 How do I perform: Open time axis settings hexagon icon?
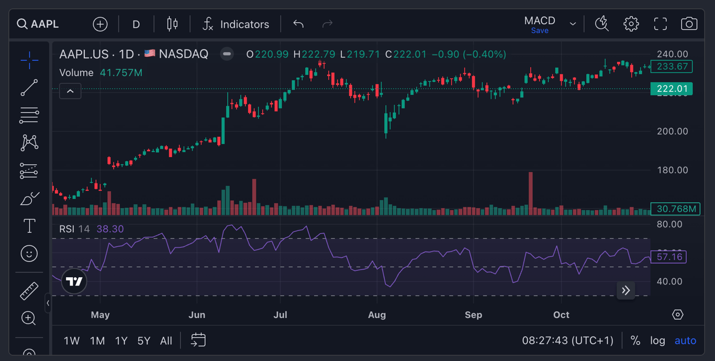(678, 315)
